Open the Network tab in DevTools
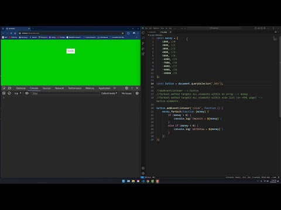 click(59, 88)
